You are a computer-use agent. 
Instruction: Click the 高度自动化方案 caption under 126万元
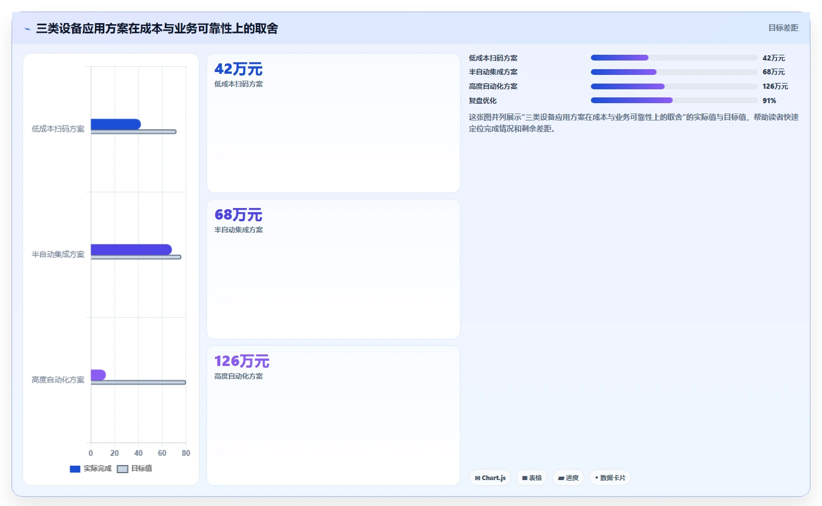pos(239,376)
